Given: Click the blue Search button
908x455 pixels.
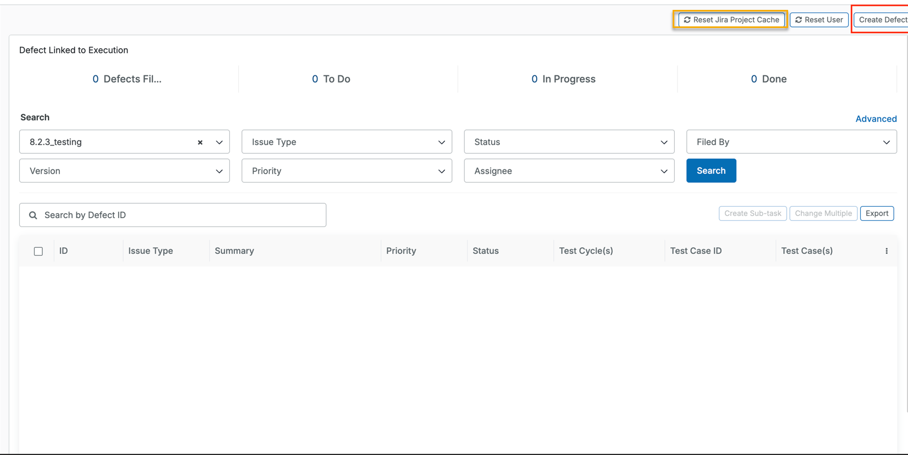Looking at the screenshot, I should point(711,171).
